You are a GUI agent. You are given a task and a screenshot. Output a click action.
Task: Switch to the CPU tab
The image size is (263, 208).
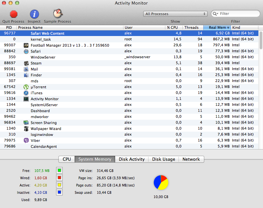[67, 159]
